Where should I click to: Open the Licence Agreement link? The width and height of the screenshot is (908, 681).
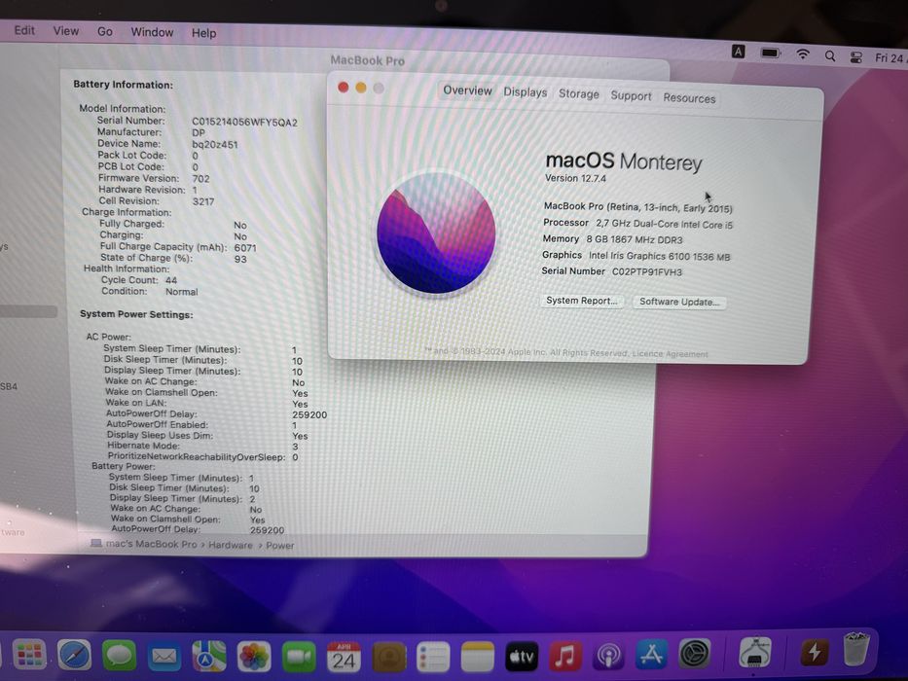click(670, 354)
